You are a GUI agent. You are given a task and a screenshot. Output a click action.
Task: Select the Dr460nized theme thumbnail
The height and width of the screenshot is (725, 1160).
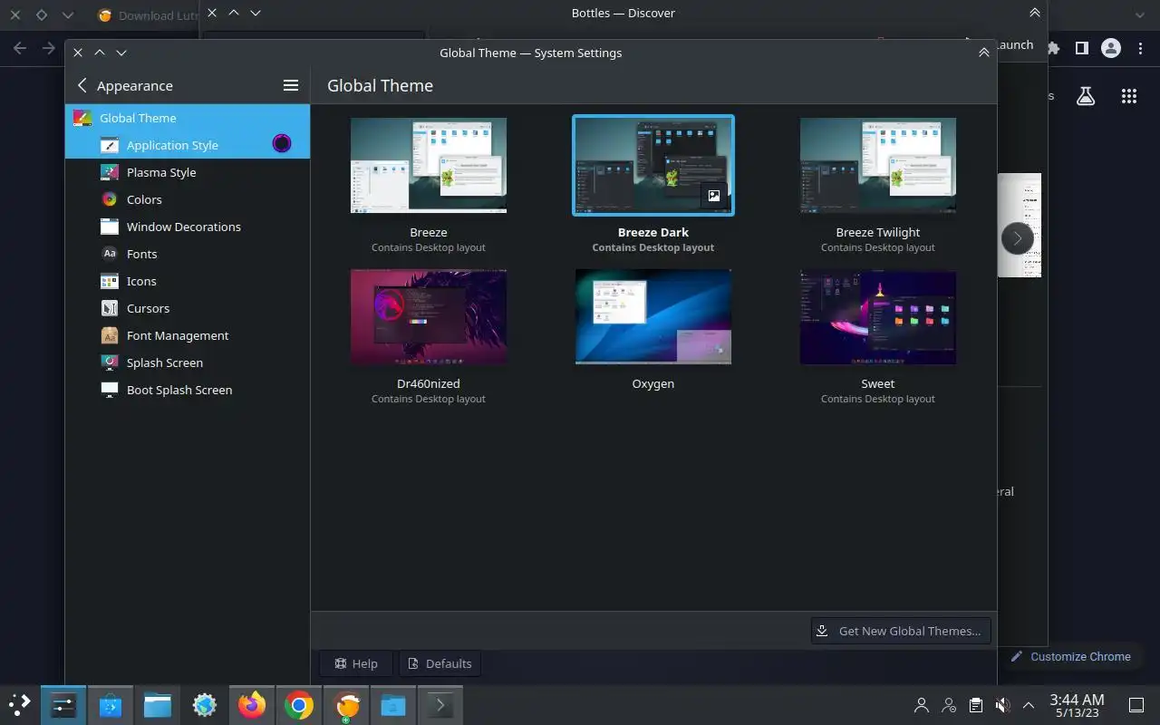(x=429, y=316)
